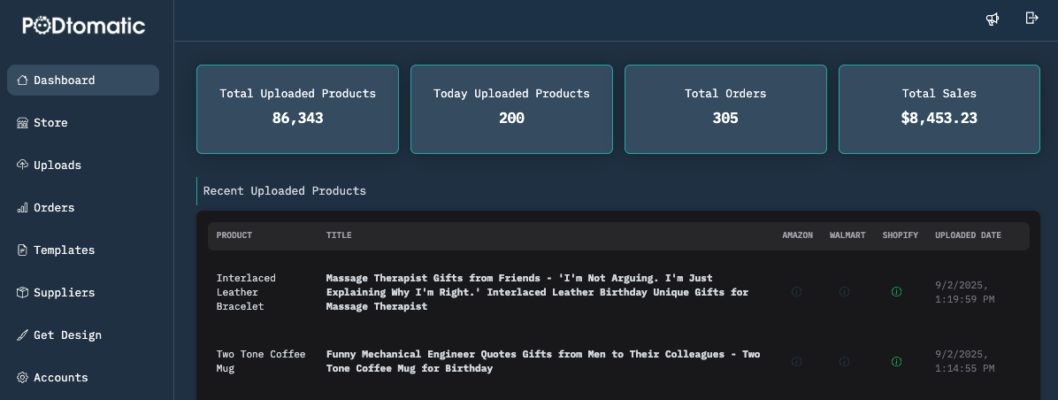Click the Today Uploaded Products card
The height and width of the screenshot is (400, 1058).
tap(511, 109)
